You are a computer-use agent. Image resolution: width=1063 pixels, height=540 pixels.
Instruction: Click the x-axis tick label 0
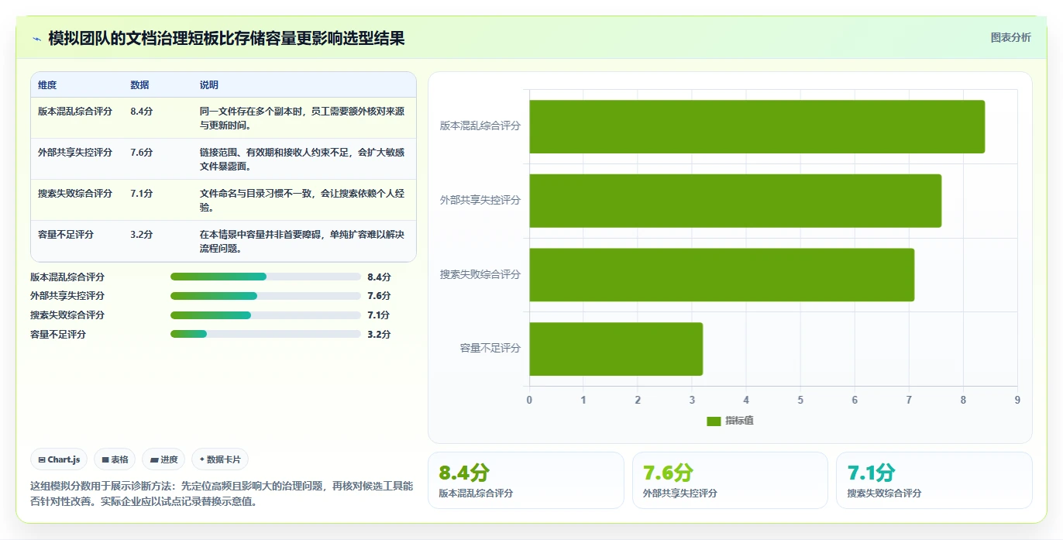pos(529,400)
